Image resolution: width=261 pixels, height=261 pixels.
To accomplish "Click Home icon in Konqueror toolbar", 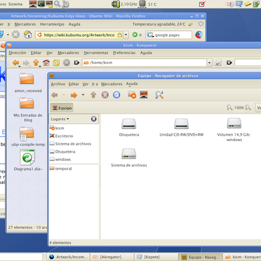I will coord(46,63).
